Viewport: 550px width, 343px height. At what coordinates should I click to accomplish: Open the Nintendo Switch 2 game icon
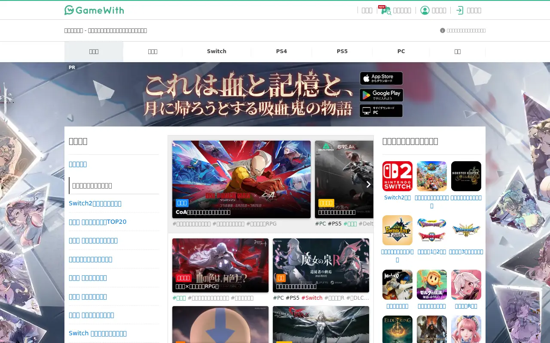point(397,176)
